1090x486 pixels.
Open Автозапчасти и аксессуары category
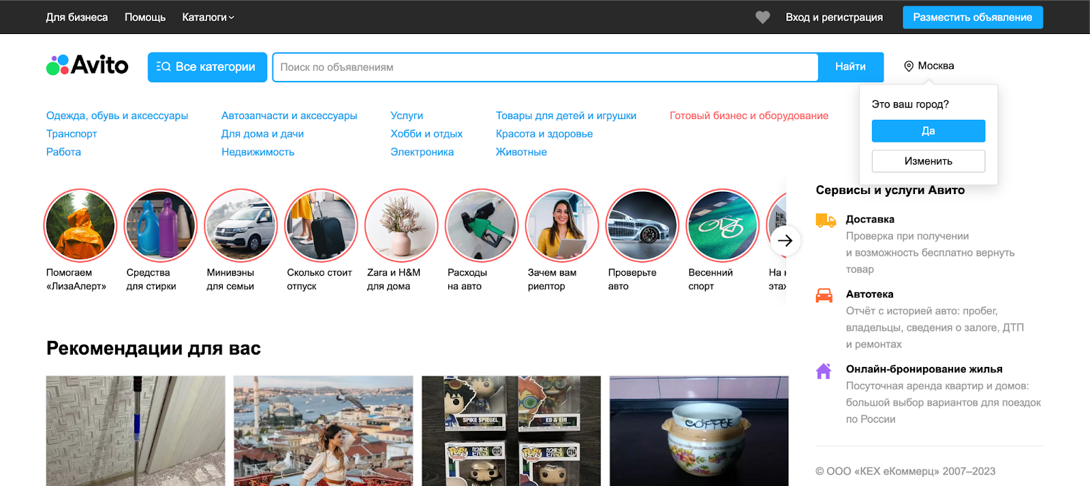[x=289, y=116]
